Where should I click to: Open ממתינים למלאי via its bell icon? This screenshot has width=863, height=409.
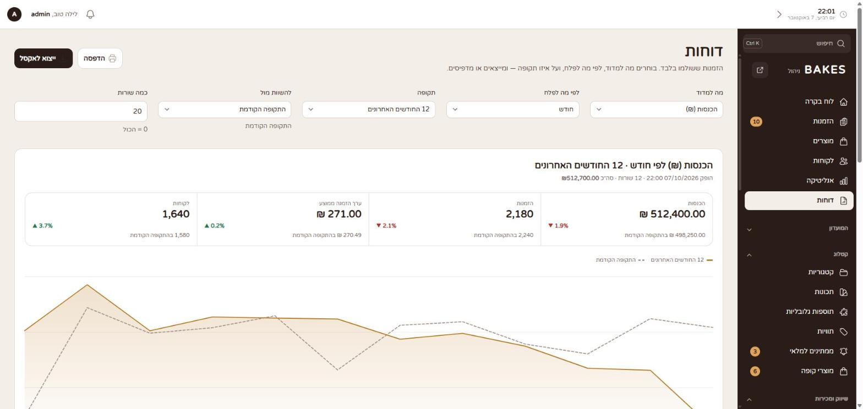(844, 351)
